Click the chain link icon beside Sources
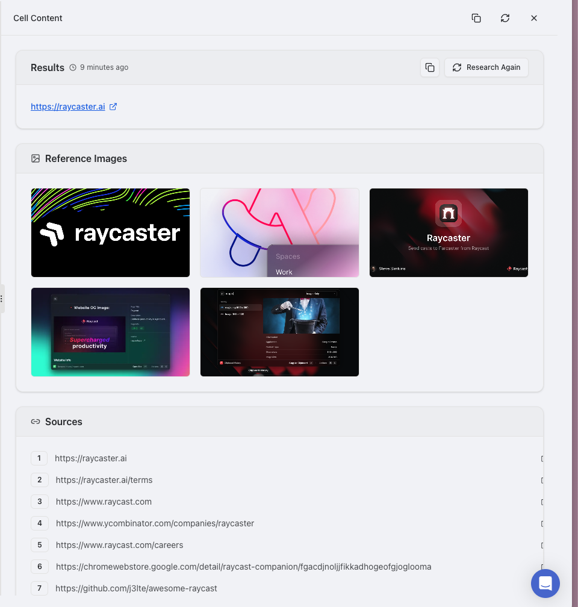The width and height of the screenshot is (578, 607). (36, 422)
